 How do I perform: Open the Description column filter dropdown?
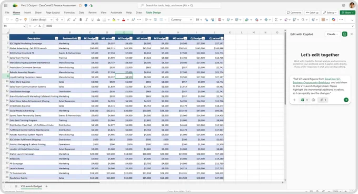(x=56, y=38)
